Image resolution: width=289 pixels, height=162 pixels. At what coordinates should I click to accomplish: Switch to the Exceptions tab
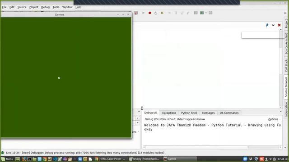click(169, 113)
